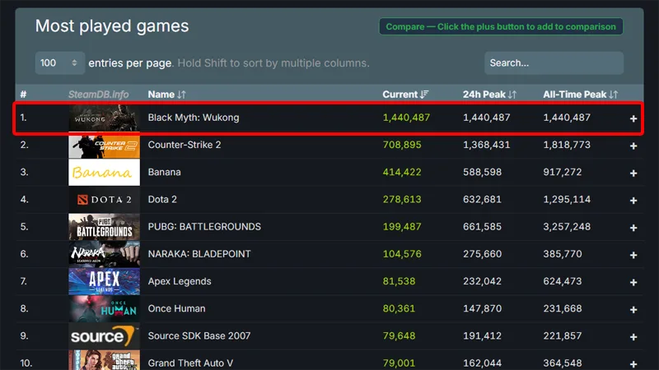
Task: Click Compare comparison button
Action: click(x=501, y=26)
